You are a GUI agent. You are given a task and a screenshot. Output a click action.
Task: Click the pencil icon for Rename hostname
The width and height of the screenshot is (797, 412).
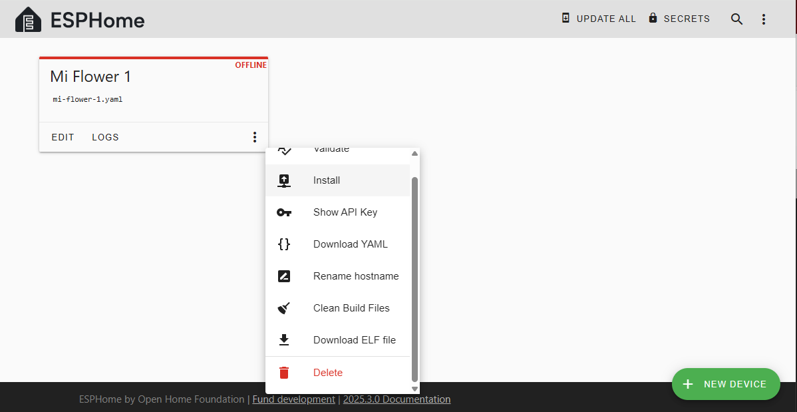coord(284,276)
